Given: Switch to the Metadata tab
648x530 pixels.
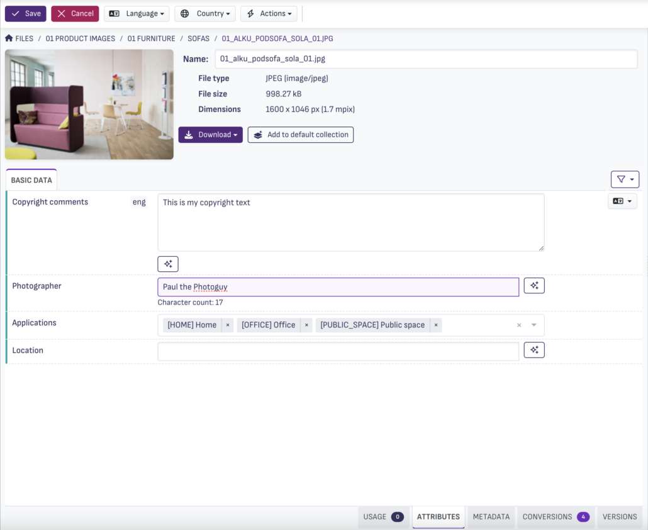Looking at the screenshot, I should 491,517.
